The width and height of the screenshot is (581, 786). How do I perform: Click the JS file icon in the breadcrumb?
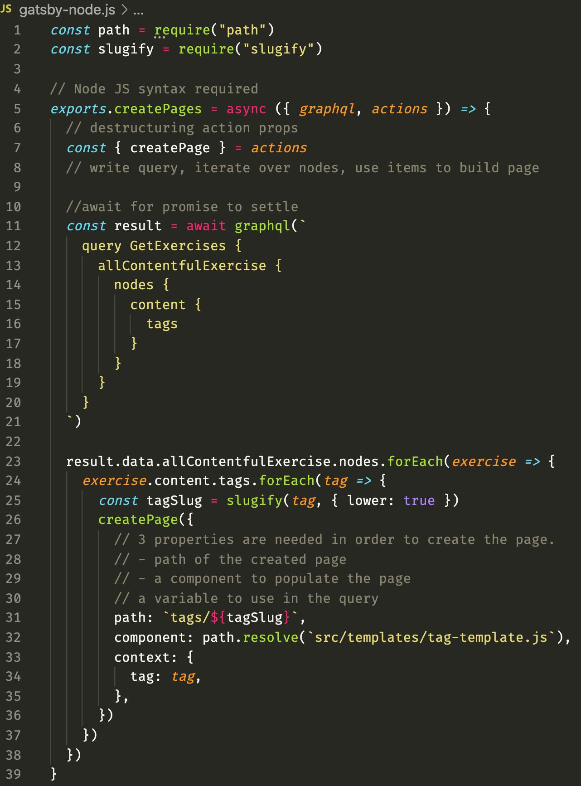point(6,9)
